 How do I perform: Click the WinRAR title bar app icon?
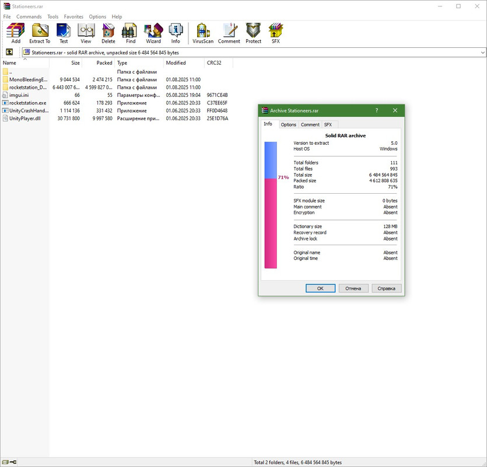(x=7, y=6)
